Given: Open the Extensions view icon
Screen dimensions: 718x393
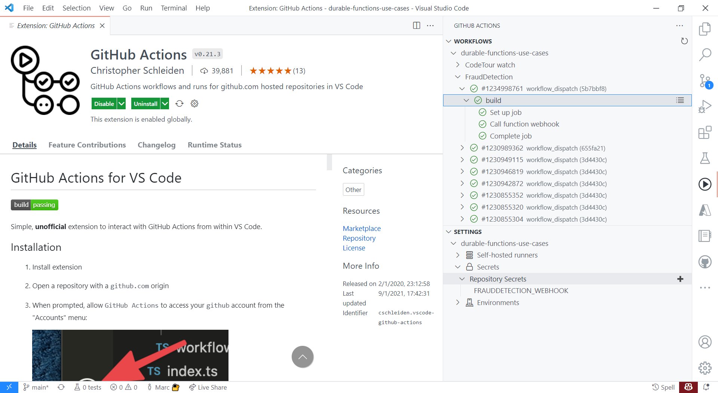Looking at the screenshot, I should click(x=705, y=132).
